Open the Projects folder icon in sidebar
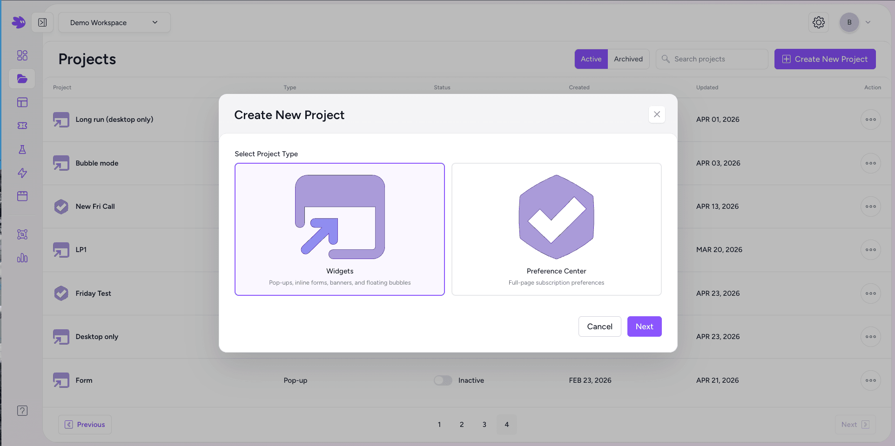This screenshot has height=446, width=895. click(22, 79)
